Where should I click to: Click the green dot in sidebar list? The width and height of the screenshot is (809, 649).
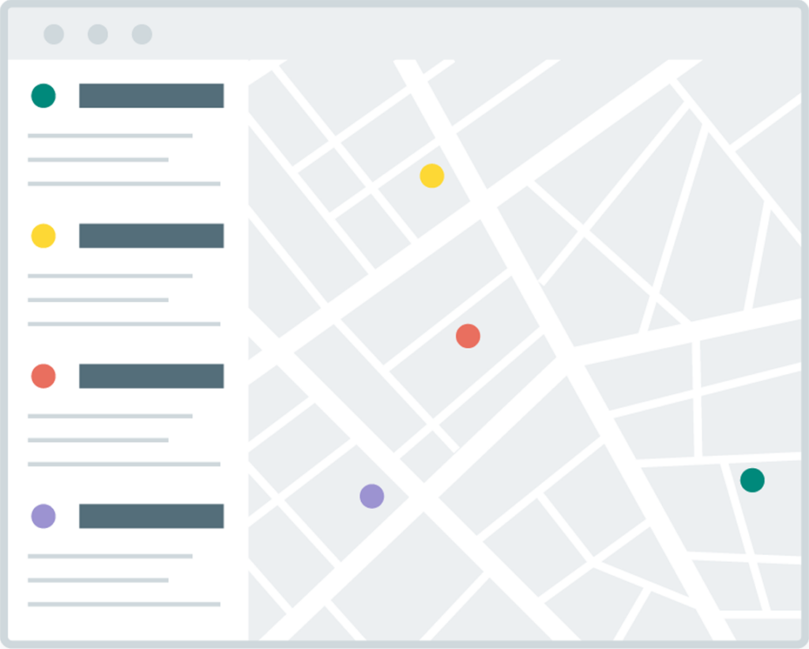43,96
